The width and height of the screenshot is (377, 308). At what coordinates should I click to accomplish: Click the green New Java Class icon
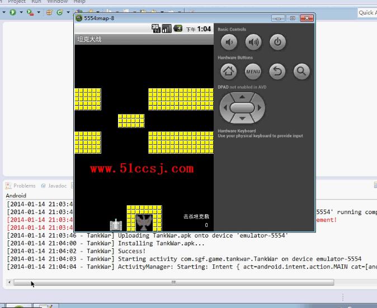pyautogui.click(x=60, y=12)
